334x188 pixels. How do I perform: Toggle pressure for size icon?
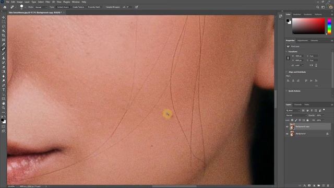pyautogui.click(x=137, y=7)
